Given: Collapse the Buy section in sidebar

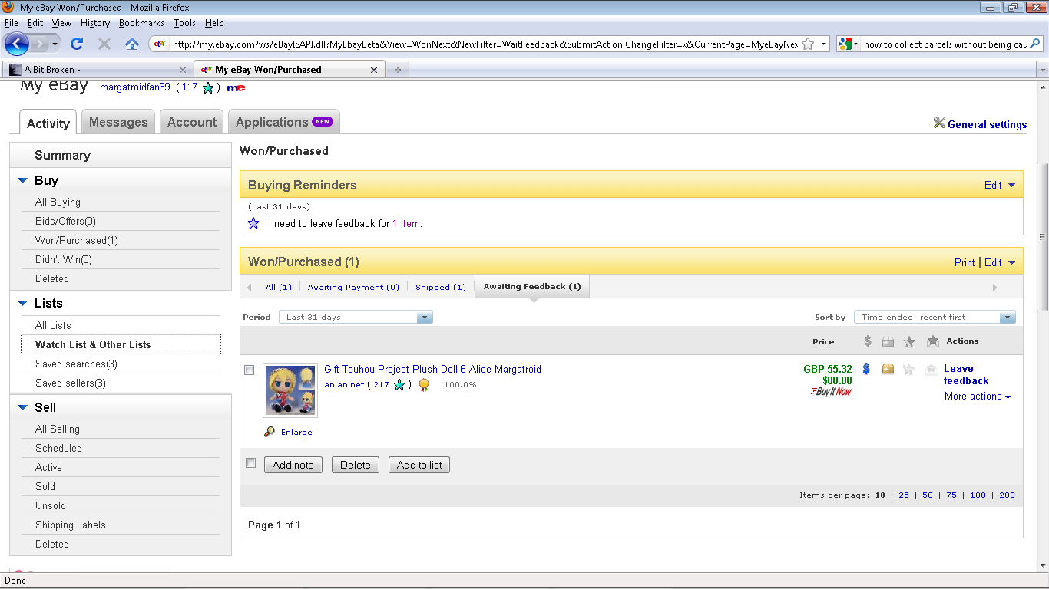Looking at the screenshot, I should tap(23, 181).
